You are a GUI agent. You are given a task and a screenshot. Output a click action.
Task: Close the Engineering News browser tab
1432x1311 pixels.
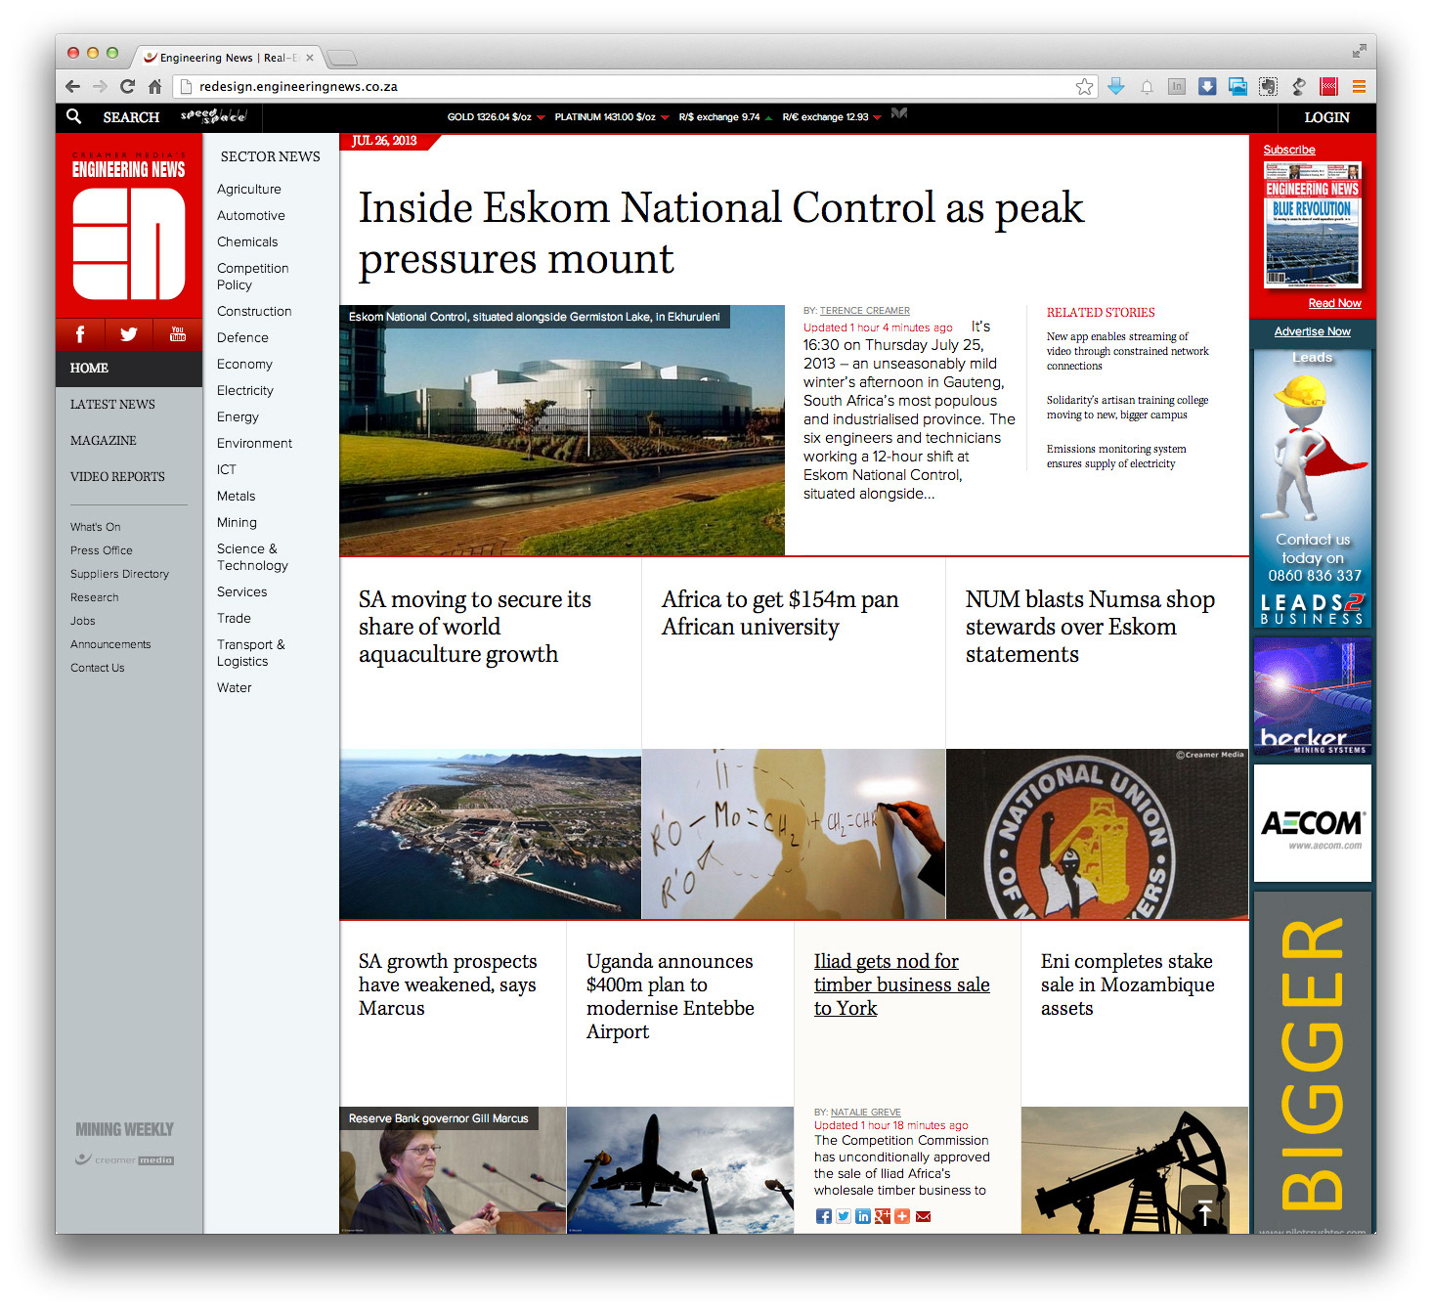310,58
